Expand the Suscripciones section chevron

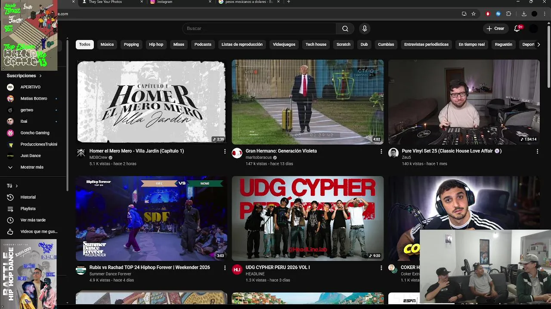[40, 76]
